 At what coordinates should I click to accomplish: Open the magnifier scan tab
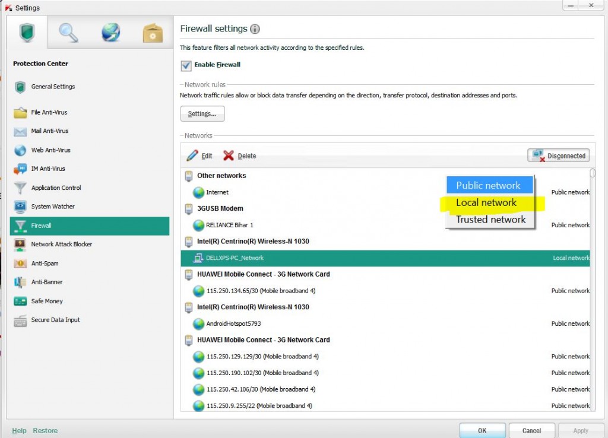click(x=68, y=33)
